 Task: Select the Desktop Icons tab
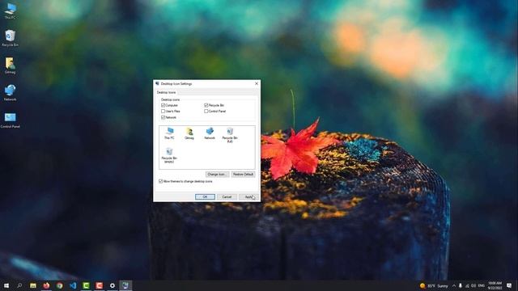click(x=167, y=92)
